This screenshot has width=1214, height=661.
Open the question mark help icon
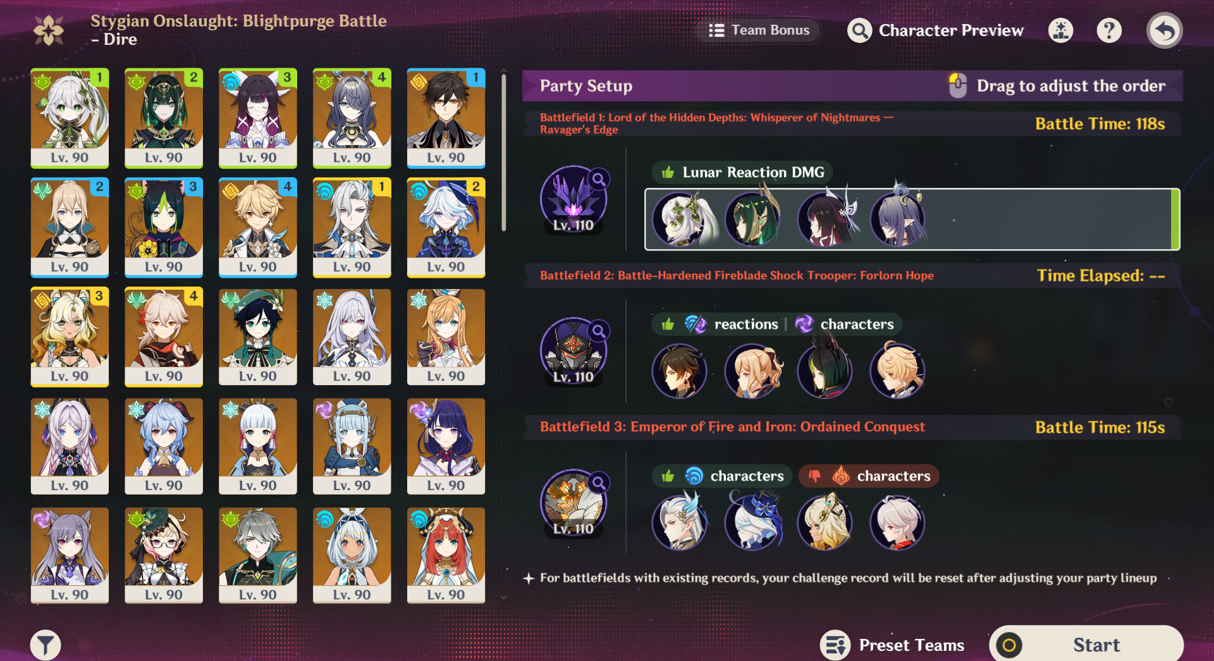coord(1109,30)
